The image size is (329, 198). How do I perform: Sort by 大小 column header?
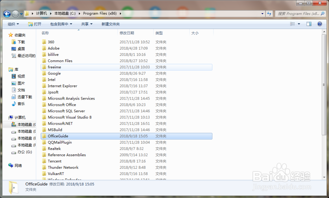pos(195,33)
